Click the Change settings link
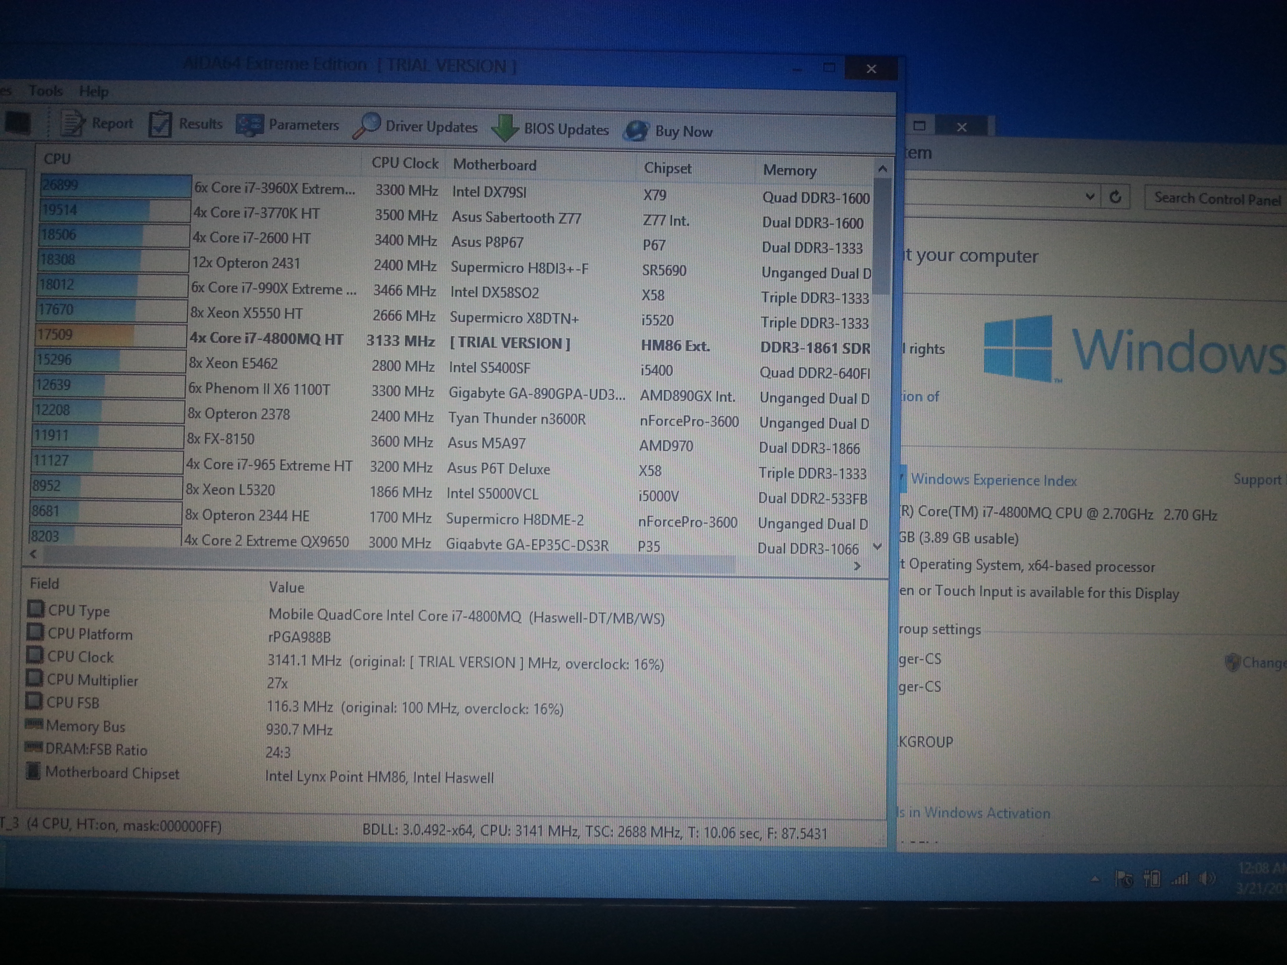This screenshot has width=1287, height=965. pyautogui.click(x=1255, y=662)
